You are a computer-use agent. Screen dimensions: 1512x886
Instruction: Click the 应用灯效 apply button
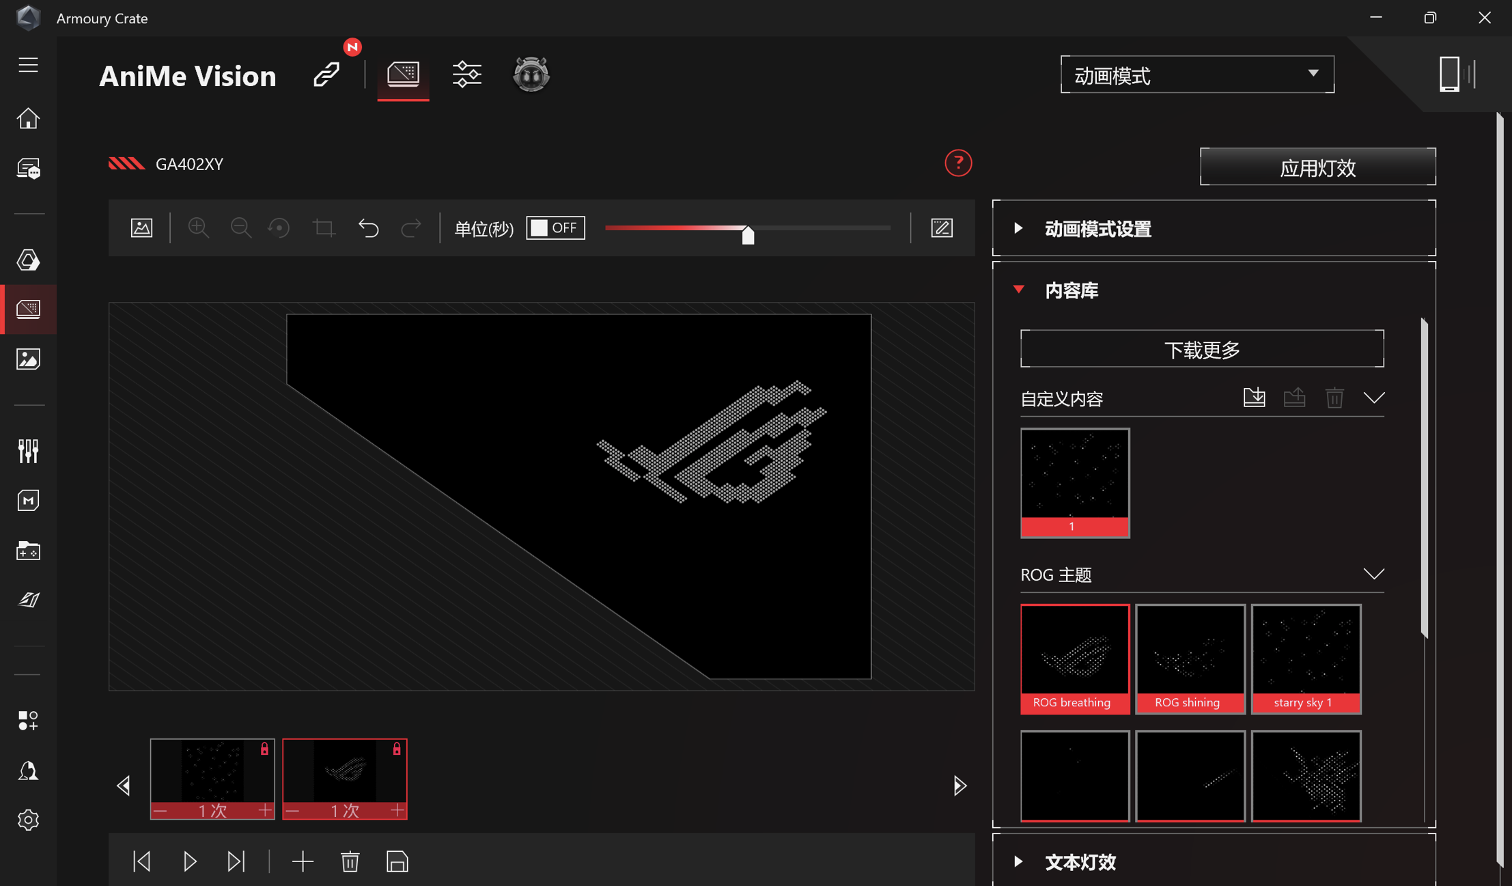1317,167
